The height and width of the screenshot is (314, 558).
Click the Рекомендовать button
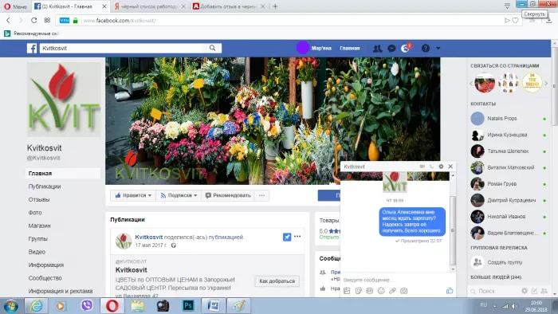click(x=228, y=195)
